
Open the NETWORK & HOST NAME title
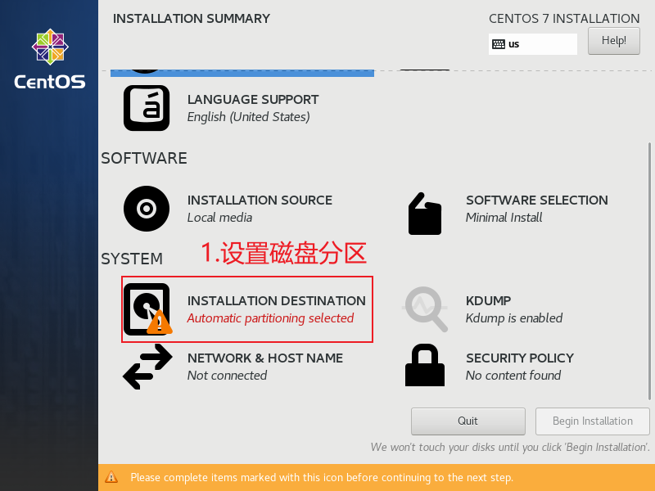coord(265,358)
